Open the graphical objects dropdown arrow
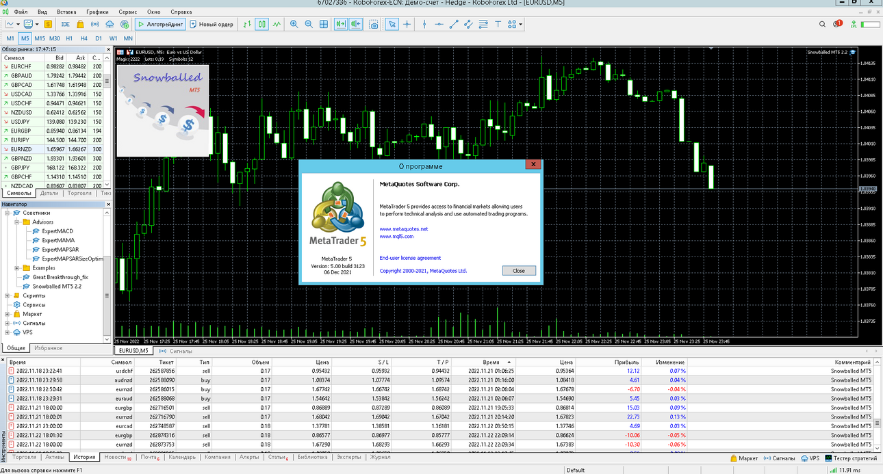Viewport: 883px width, 474px height. [521, 24]
